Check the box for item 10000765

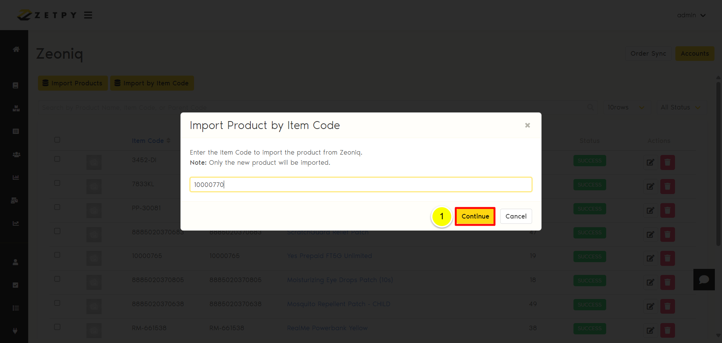(57, 255)
